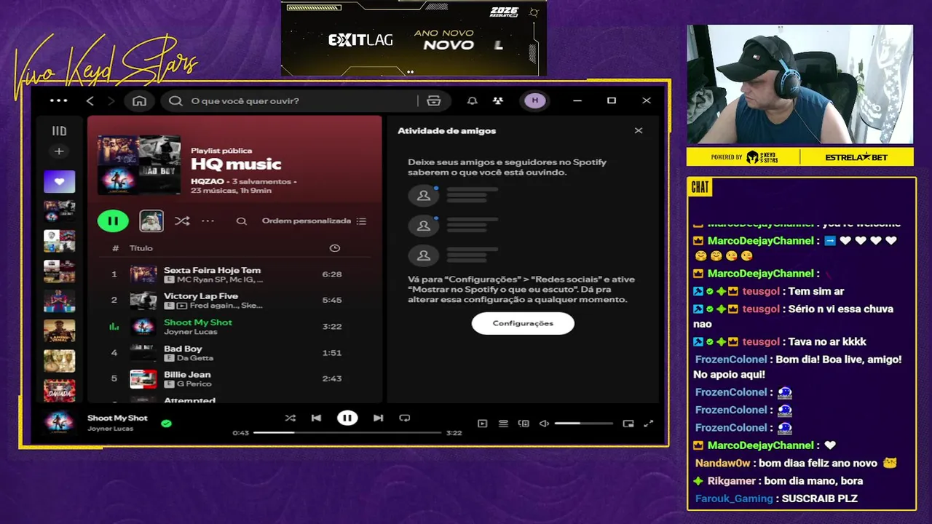Open more options for HQ music playlist
Image resolution: width=932 pixels, height=524 pixels.
[x=208, y=221]
